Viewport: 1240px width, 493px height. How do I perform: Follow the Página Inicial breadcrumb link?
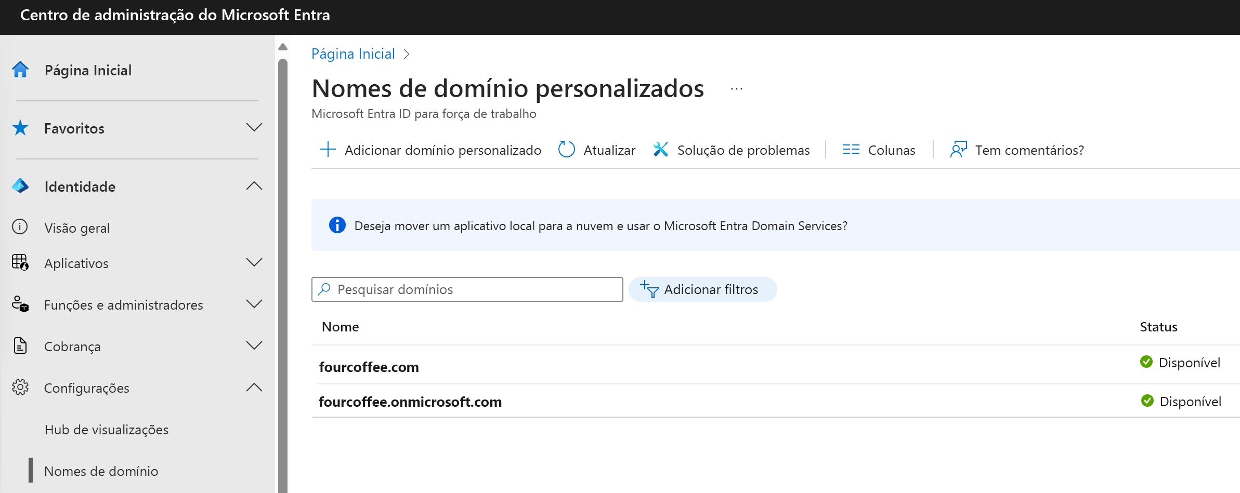tap(353, 54)
